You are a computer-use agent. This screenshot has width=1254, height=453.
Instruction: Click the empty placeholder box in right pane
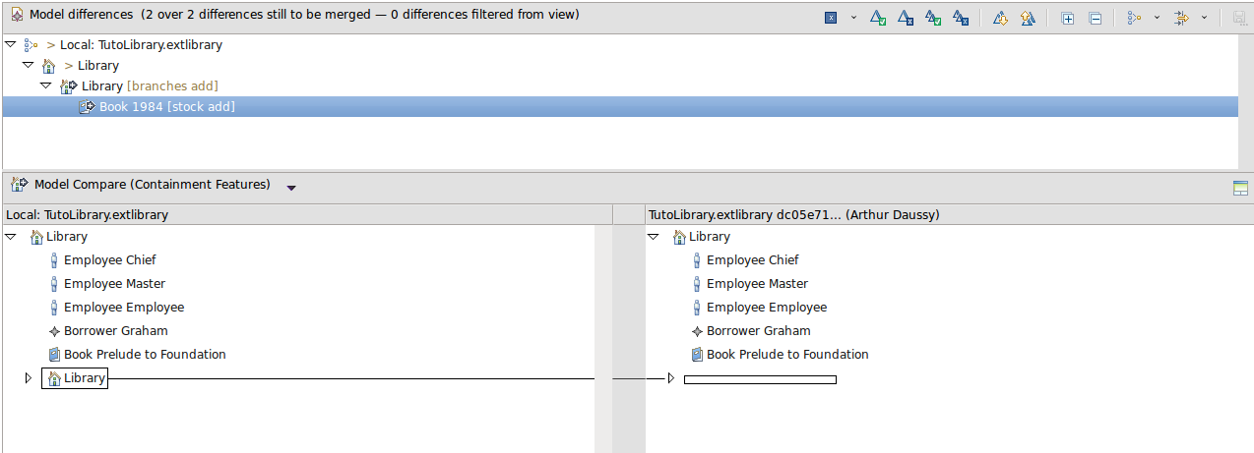759,379
